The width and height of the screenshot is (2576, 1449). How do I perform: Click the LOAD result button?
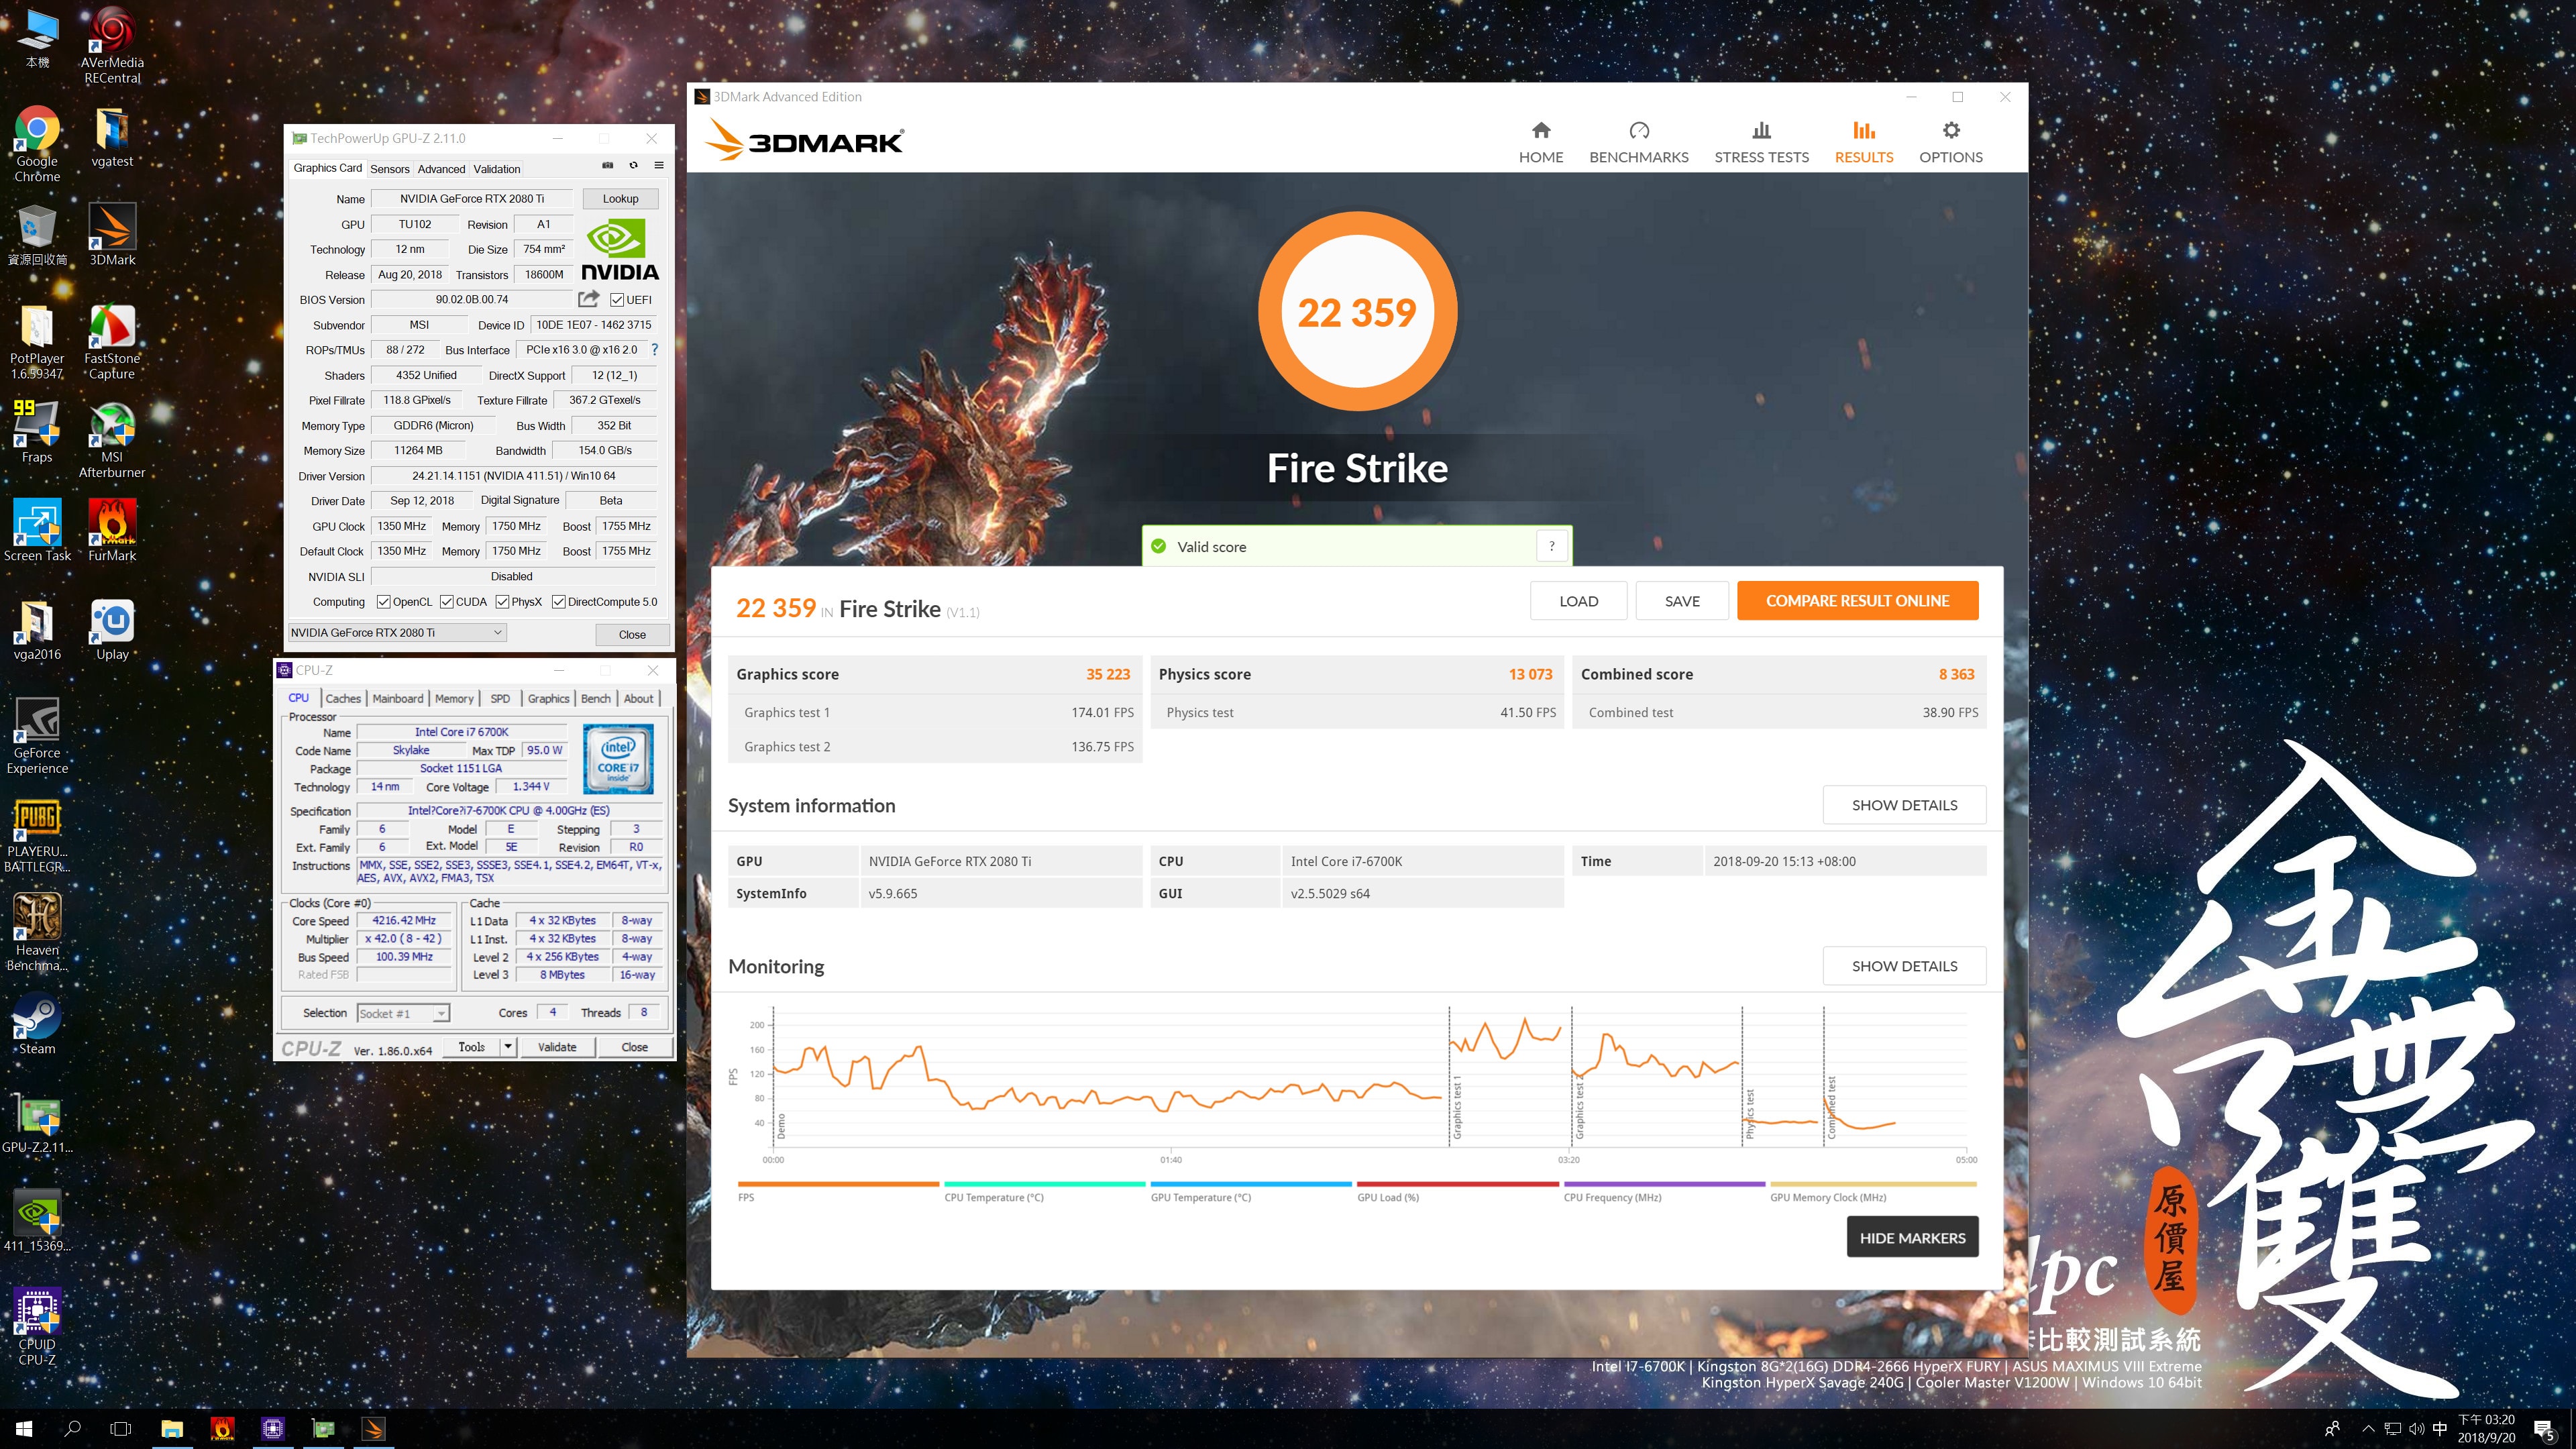tap(1578, 601)
